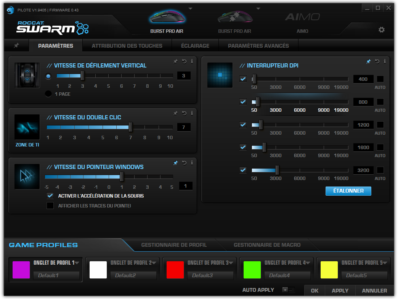The height and width of the screenshot is (299, 398).
Task: Unpin the Interrupteur DPI panel
Action: 368,61
